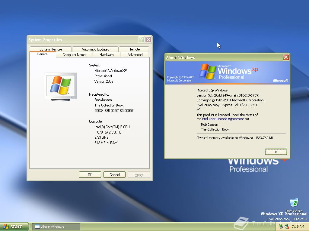The height and width of the screenshot is (231, 309).
Task: Click the 'System:' label
Action: click(x=94, y=65)
